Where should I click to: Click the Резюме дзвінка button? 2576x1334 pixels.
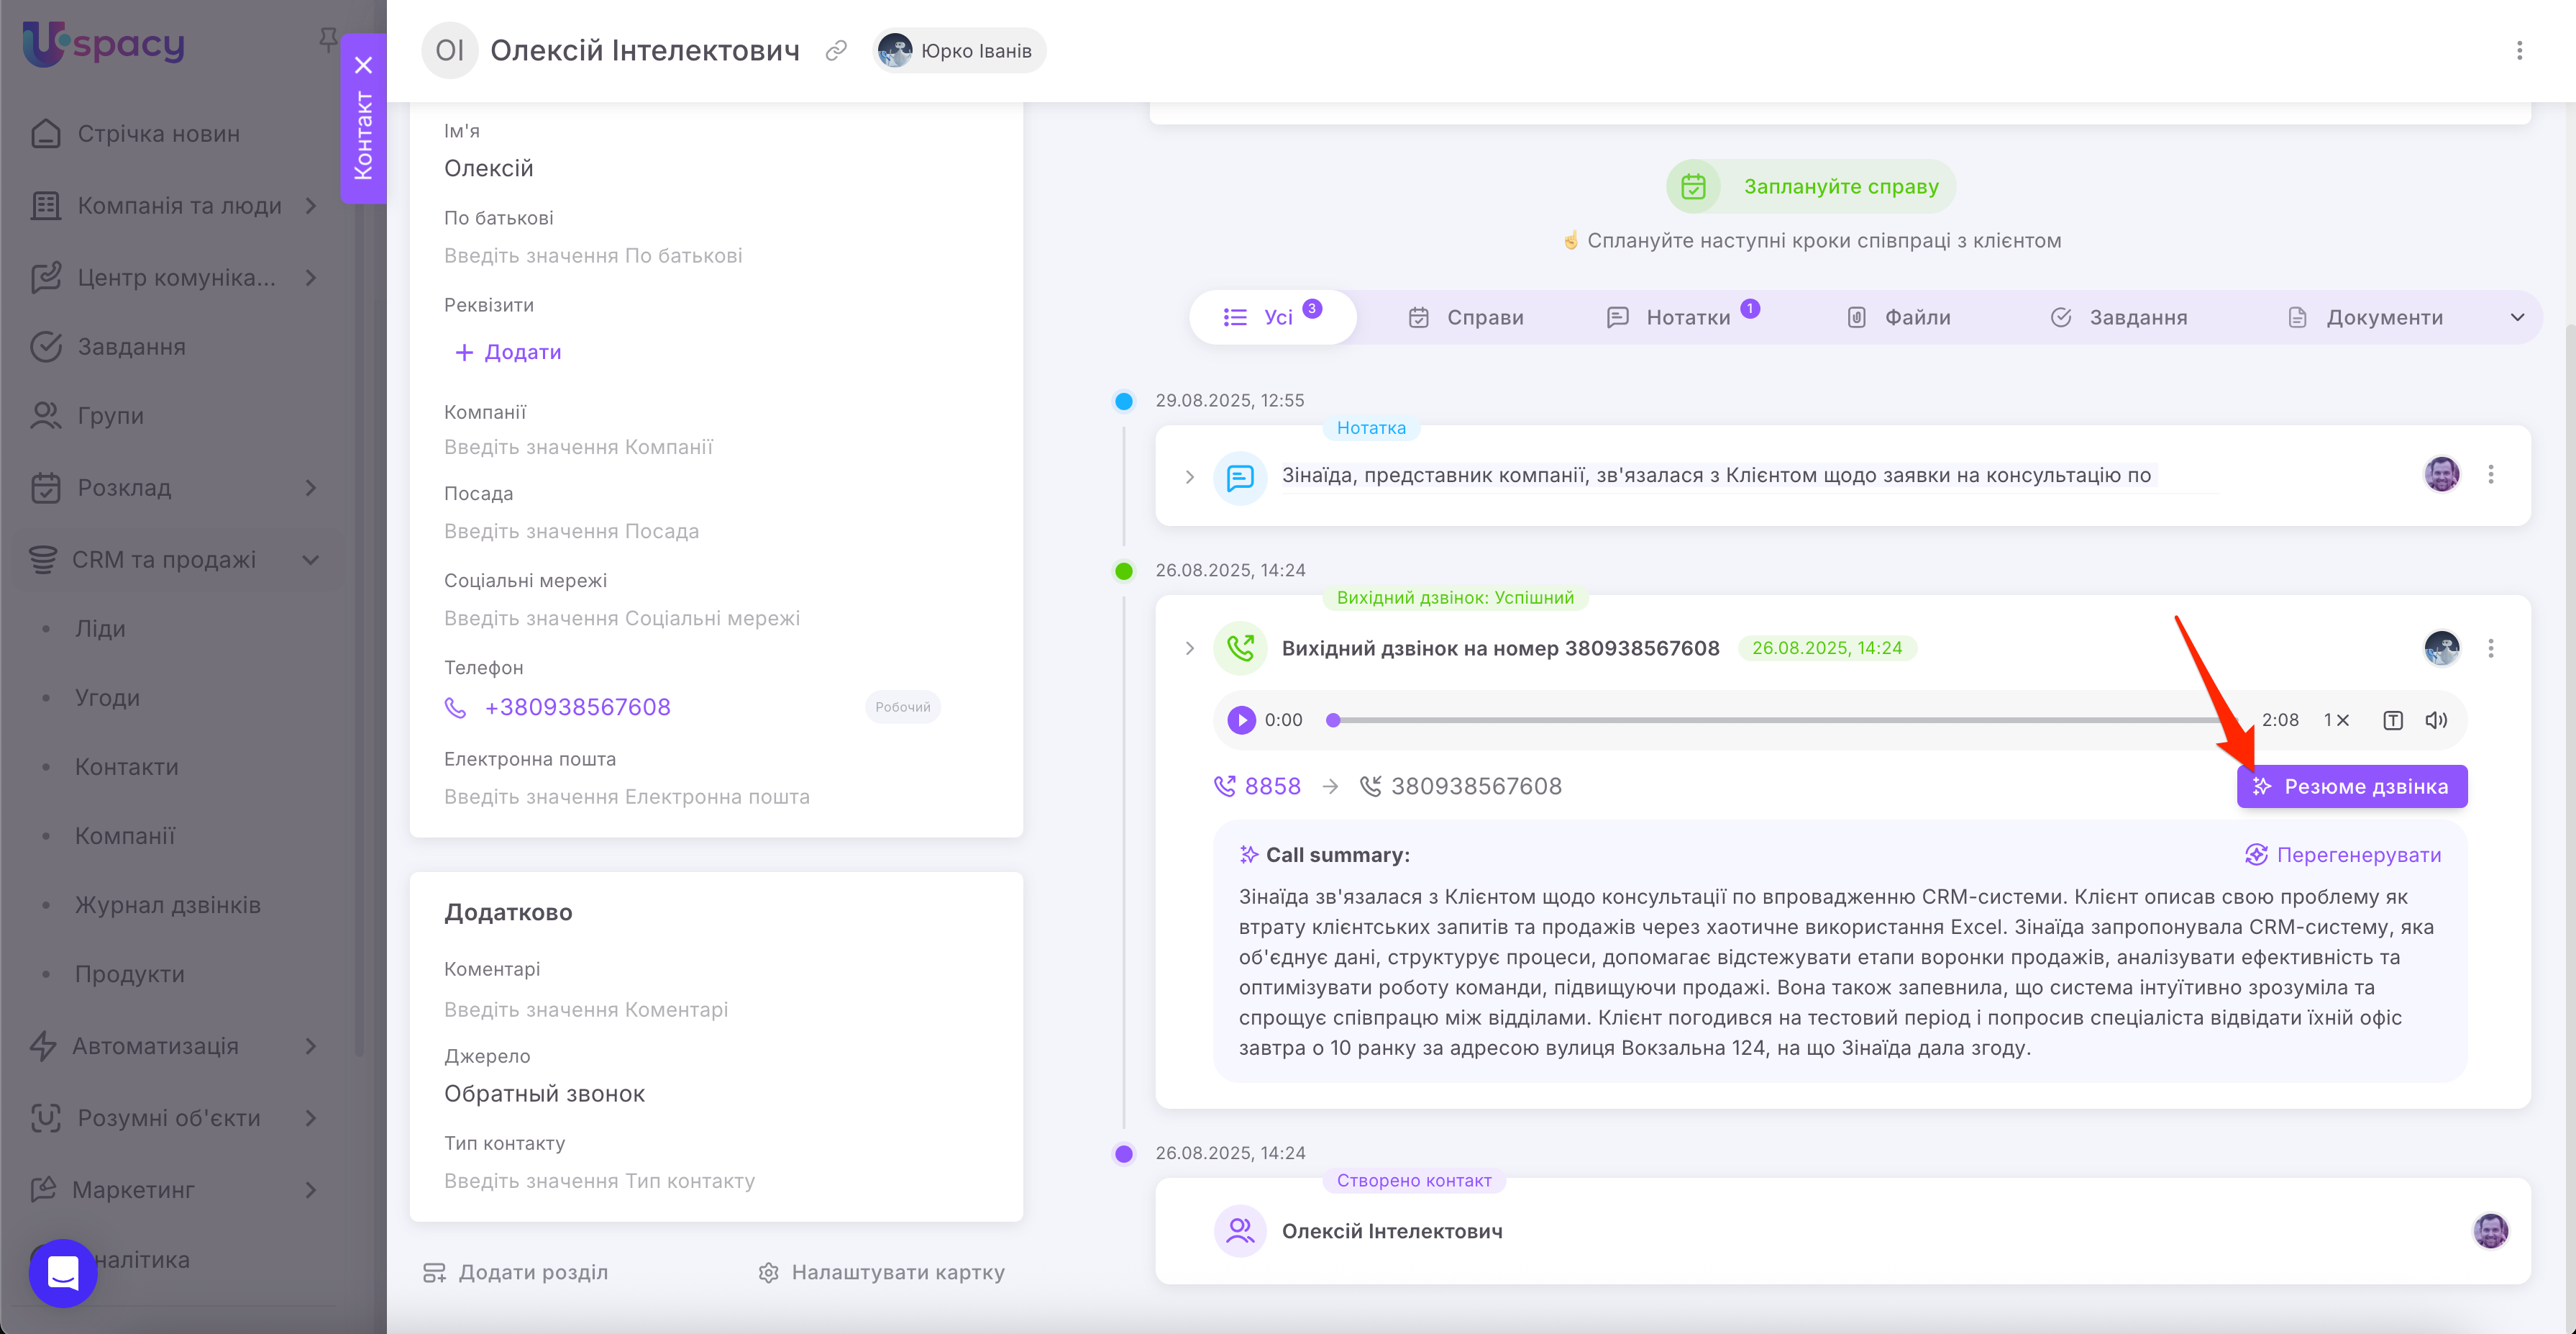pyautogui.click(x=2351, y=786)
